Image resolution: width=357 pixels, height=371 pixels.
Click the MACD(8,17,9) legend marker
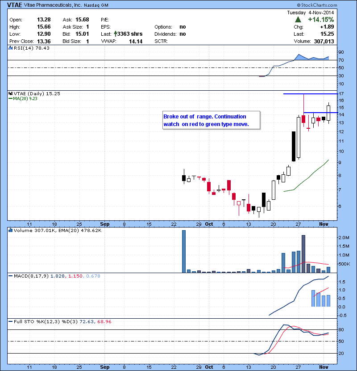point(11,276)
